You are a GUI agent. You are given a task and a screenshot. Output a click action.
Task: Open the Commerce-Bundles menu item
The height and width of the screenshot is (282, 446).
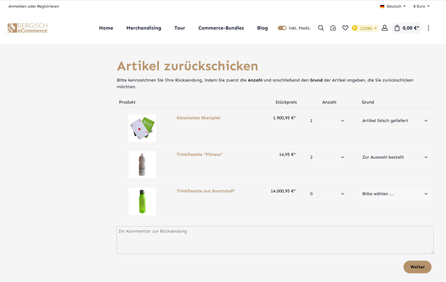pos(221,28)
